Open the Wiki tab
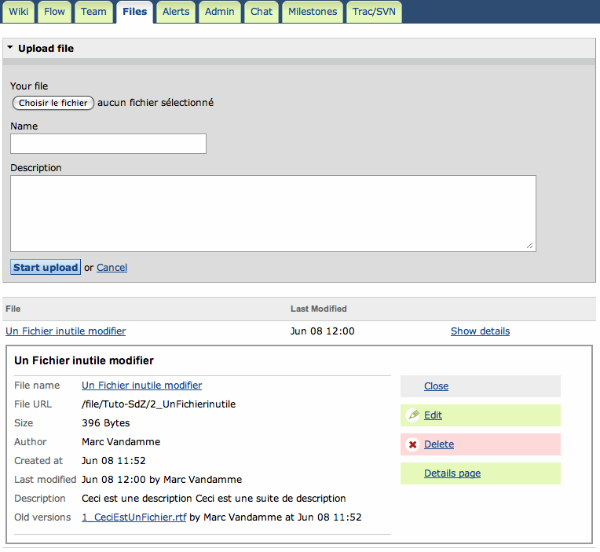 [x=18, y=12]
